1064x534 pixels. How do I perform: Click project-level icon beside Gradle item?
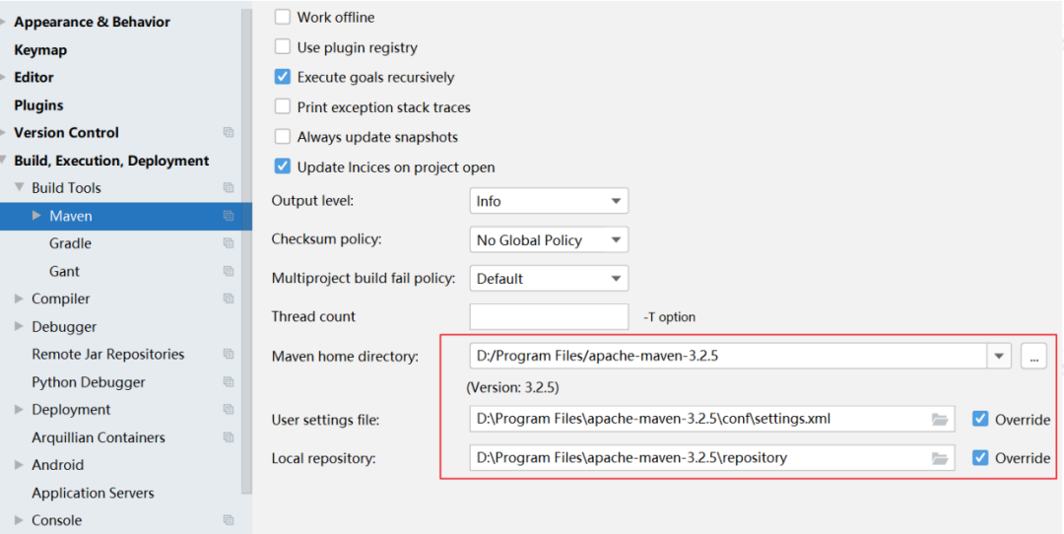point(229,243)
